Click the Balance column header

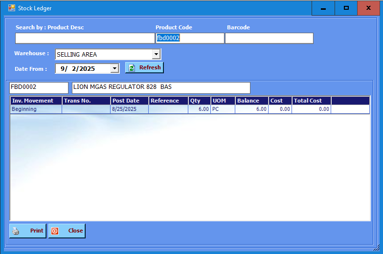pos(251,101)
